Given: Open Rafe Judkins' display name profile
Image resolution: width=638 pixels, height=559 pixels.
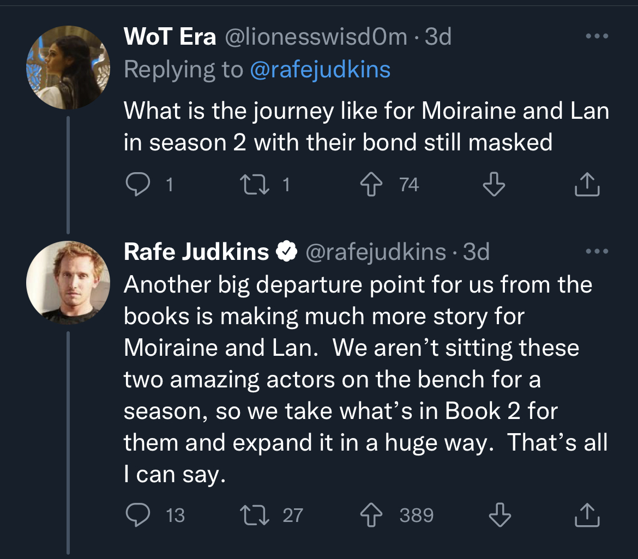Looking at the screenshot, I should [196, 252].
